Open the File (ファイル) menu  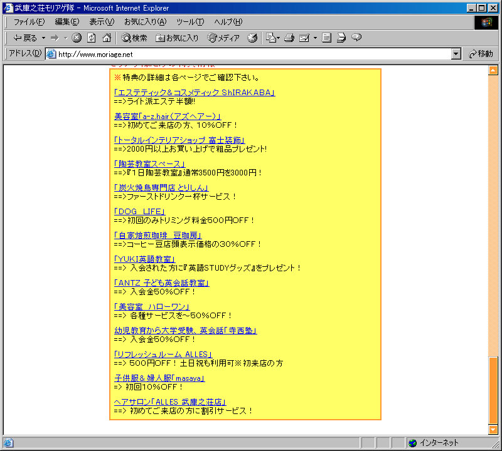pyautogui.click(x=29, y=22)
